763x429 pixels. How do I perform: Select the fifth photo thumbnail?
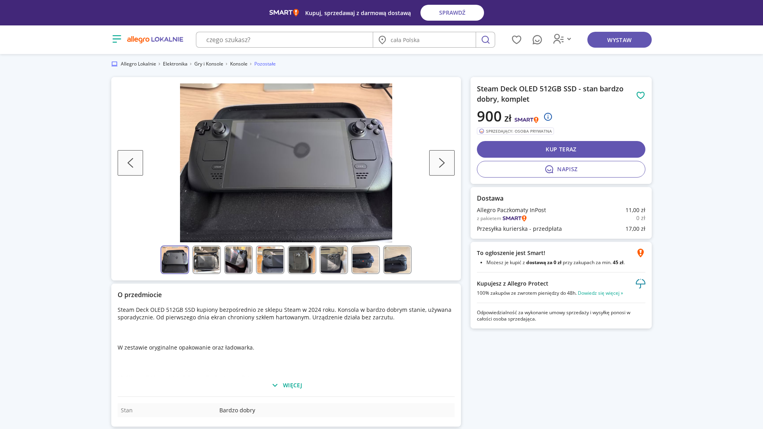click(302, 260)
